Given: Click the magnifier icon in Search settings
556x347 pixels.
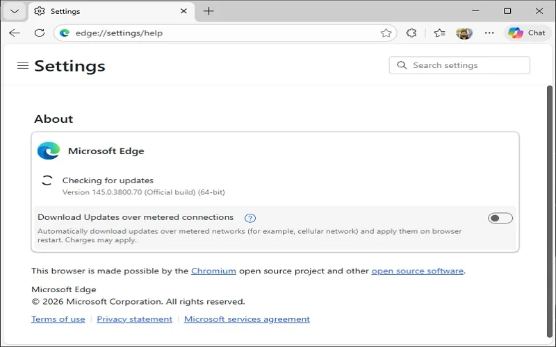Looking at the screenshot, I should coord(402,65).
